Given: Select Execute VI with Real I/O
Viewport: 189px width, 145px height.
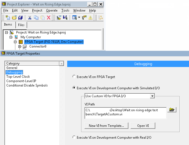Looking at the screenshot, I should [74, 137].
